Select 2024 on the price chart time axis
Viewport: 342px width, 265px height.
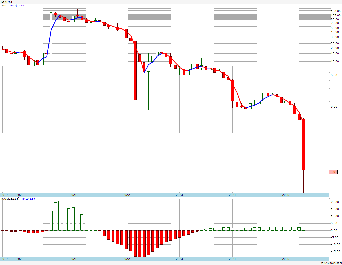click(x=232, y=195)
